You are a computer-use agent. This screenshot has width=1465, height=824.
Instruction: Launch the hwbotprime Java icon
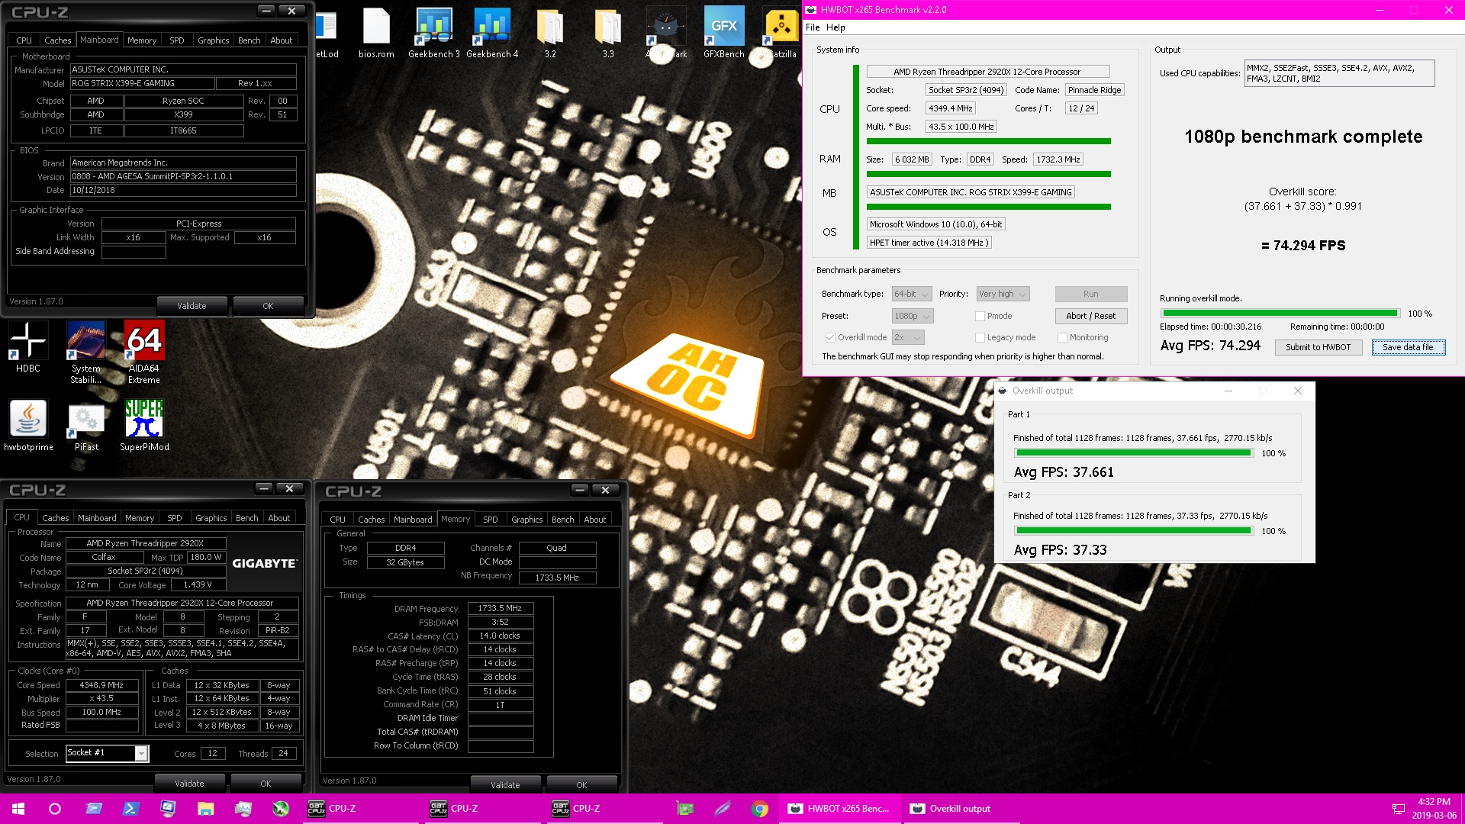[x=28, y=426]
